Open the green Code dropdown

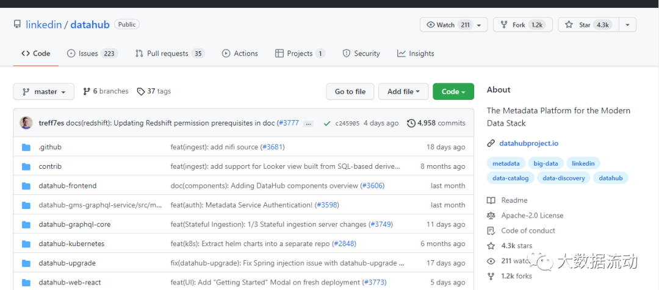click(x=453, y=91)
